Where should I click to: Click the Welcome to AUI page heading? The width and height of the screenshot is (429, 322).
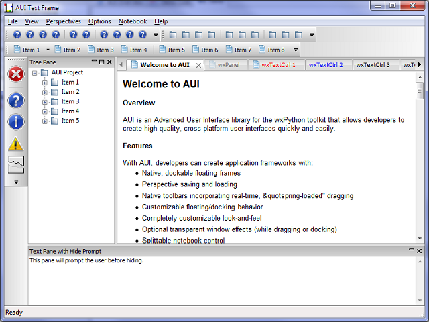click(x=161, y=84)
